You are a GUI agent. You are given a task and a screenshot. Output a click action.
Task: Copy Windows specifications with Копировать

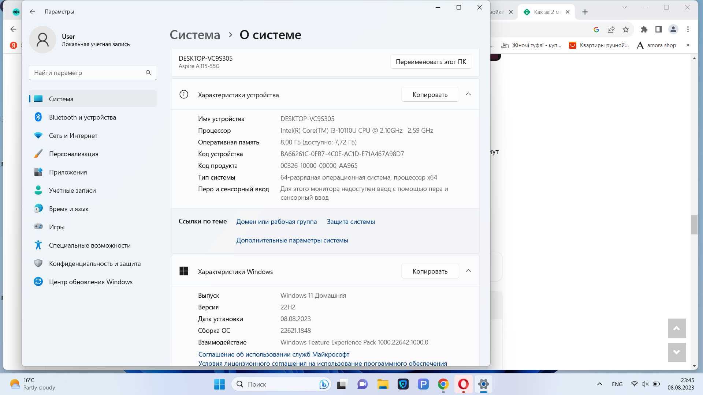tap(430, 271)
